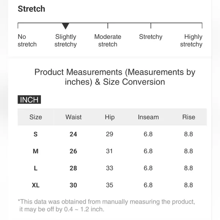The image size is (220, 220).
Task: Click the triangle marker on the stretch scale
Action: coord(66,26)
